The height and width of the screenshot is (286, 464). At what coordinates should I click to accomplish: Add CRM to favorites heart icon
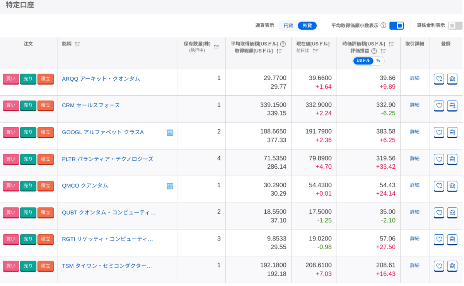tap(439, 105)
